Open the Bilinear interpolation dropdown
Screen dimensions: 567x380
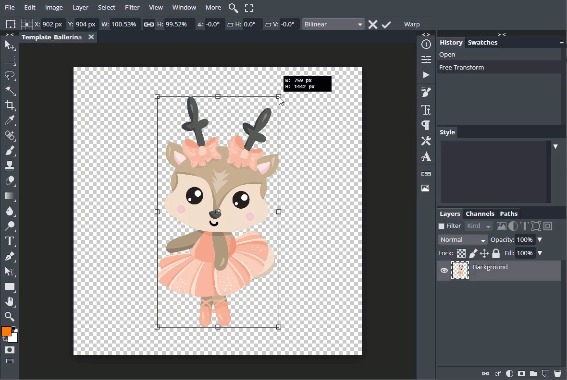(333, 24)
